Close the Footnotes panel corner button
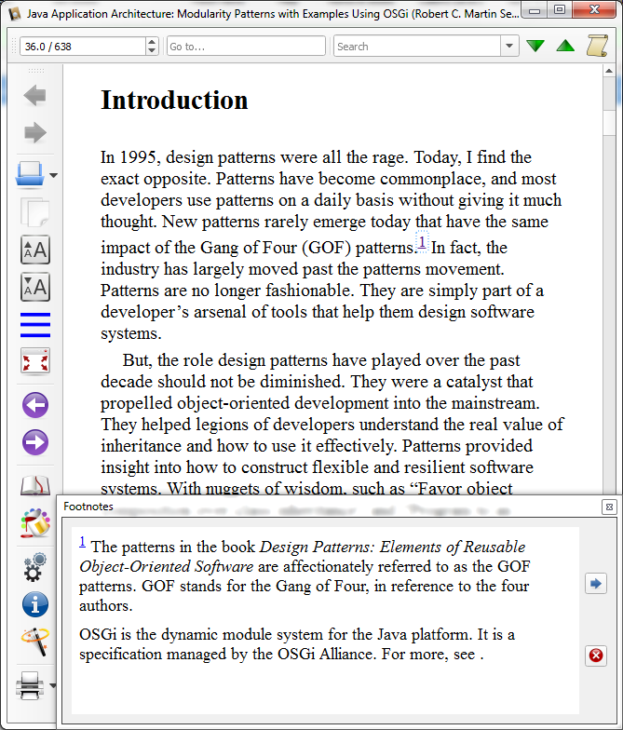The image size is (623, 730). click(x=609, y=507)
